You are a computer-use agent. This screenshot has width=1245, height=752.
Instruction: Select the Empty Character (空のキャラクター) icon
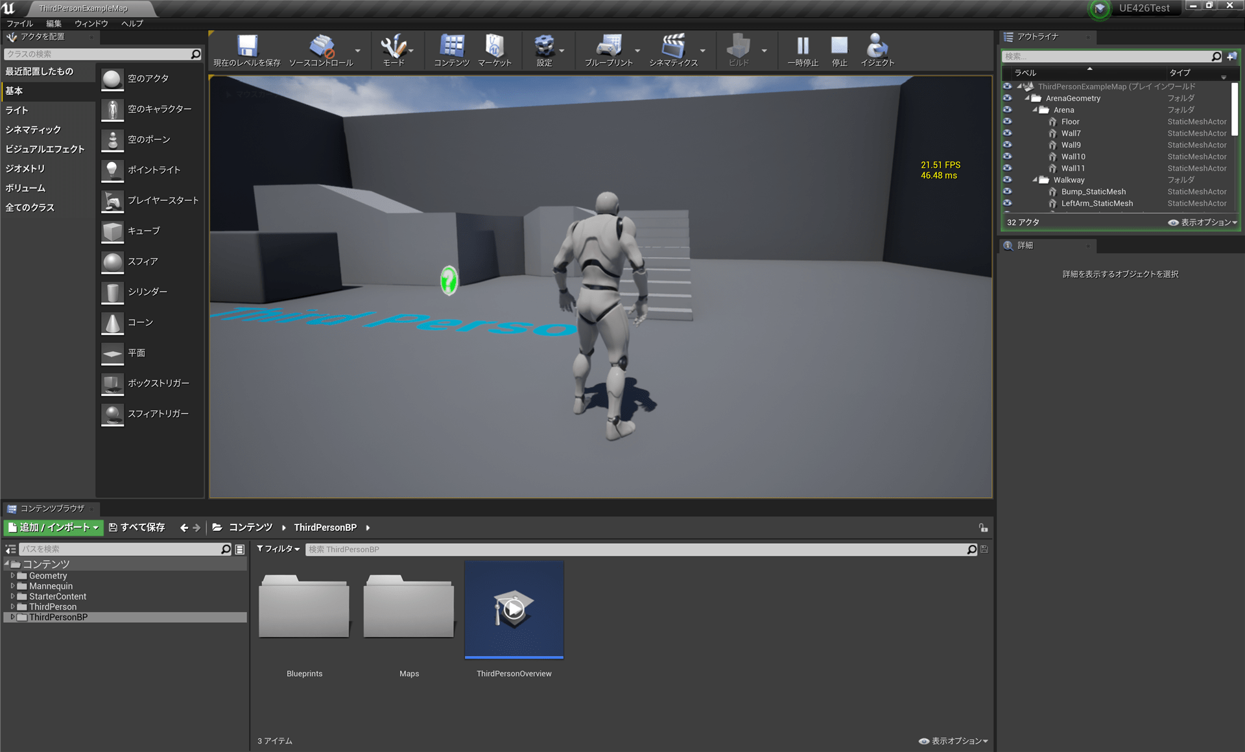tap(112, 110)
